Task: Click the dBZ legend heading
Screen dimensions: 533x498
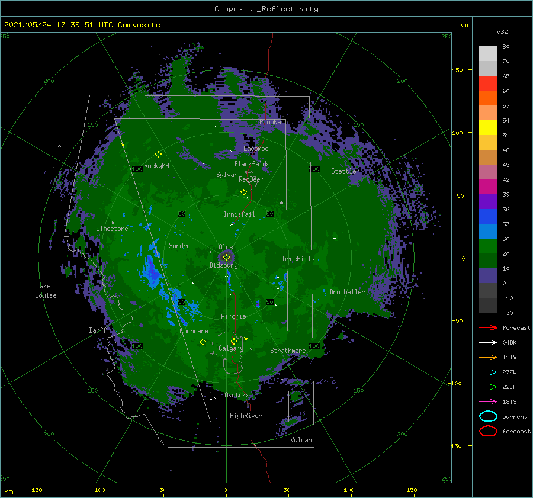Action: pyautogui.click(x=502, y=31)
